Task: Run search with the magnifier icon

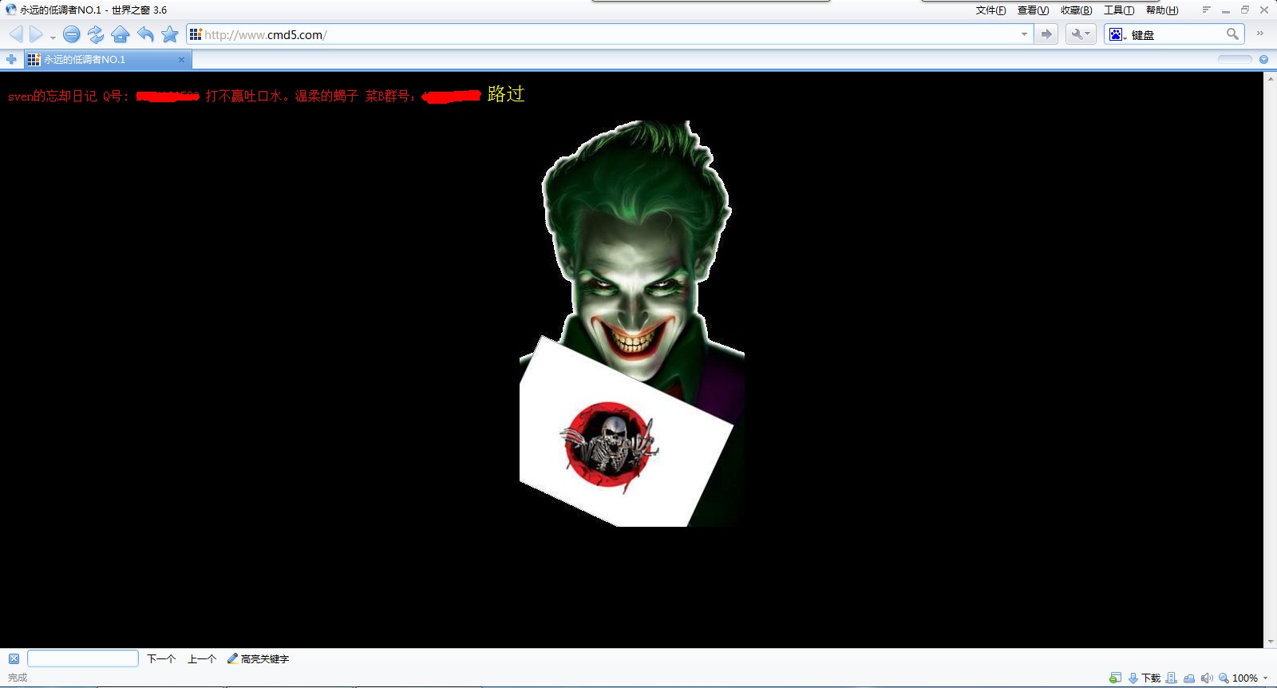Action: point(1232,34)
